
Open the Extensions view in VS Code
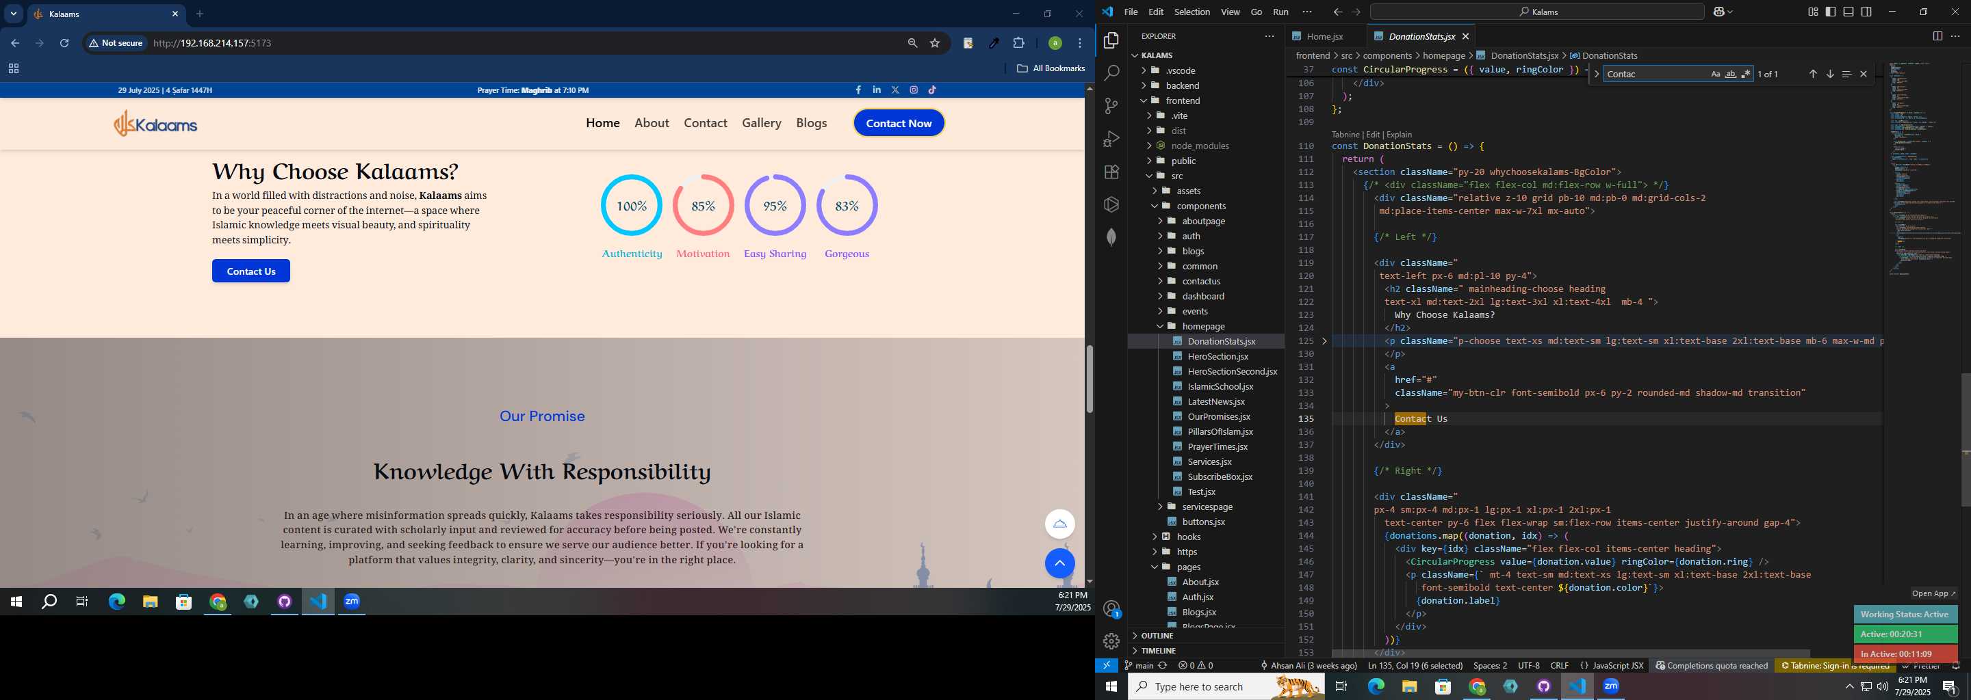point(1111,172)
